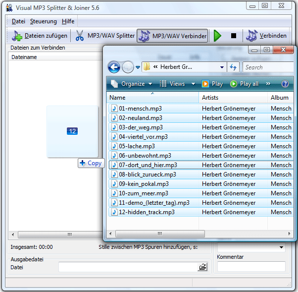Viewport: 298px width, 292px height.
Task: Click the Dateien zufügen add-files icon
Action: click(x=17, y=36)
